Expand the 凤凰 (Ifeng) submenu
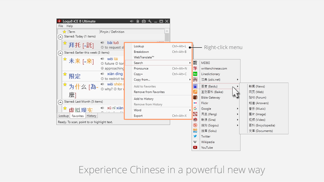The width and height of the screenshot is (324, 182). pos(216,114)
